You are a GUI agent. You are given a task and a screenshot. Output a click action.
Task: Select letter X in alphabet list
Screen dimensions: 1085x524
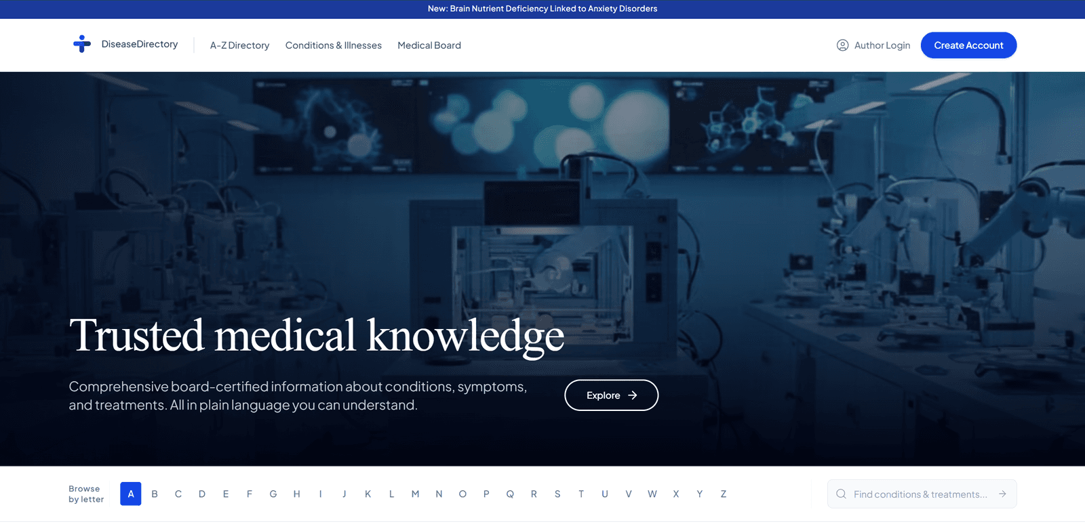pyautogui.click(x=676, y=494)
